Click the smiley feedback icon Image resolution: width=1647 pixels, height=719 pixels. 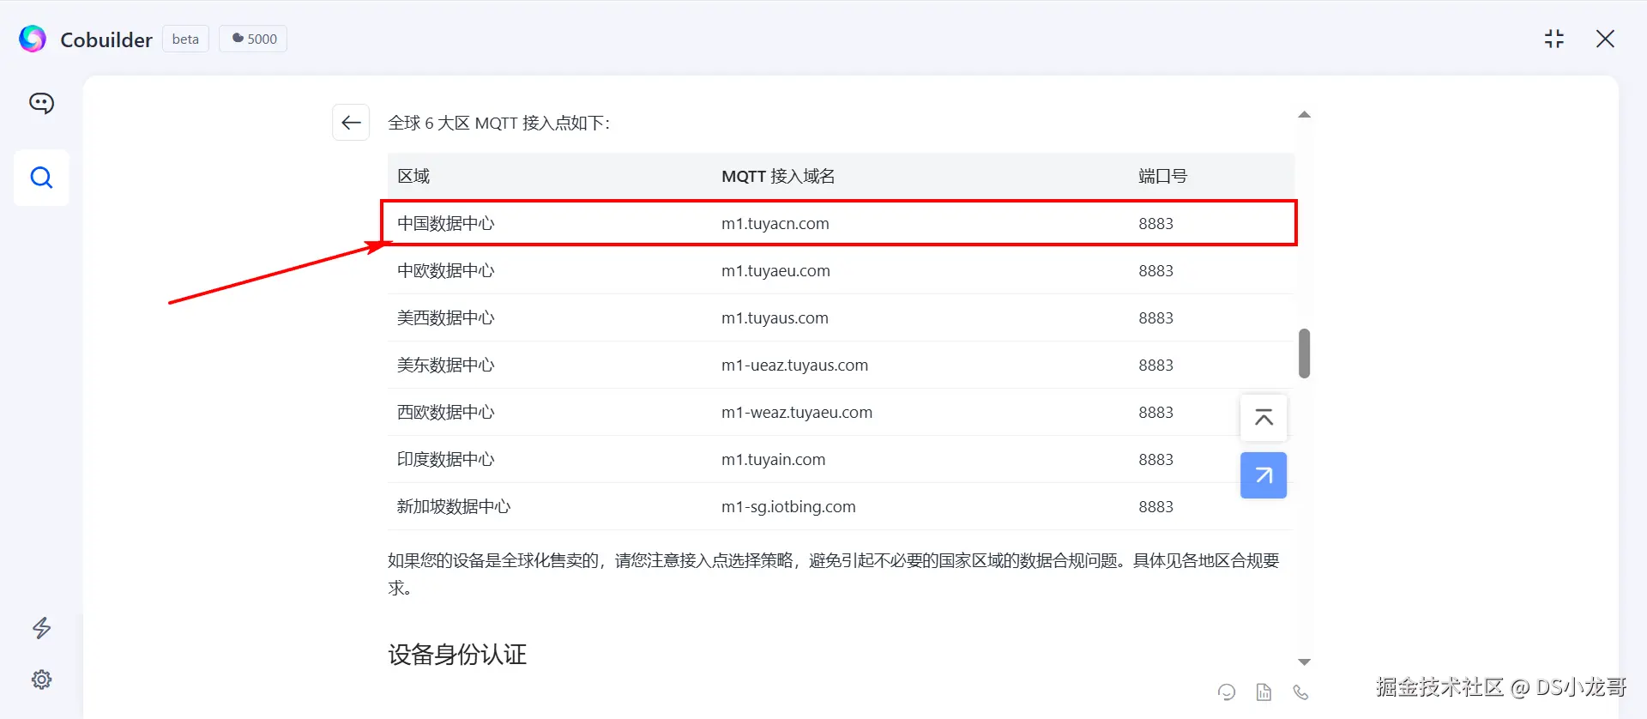(1227, 692)
